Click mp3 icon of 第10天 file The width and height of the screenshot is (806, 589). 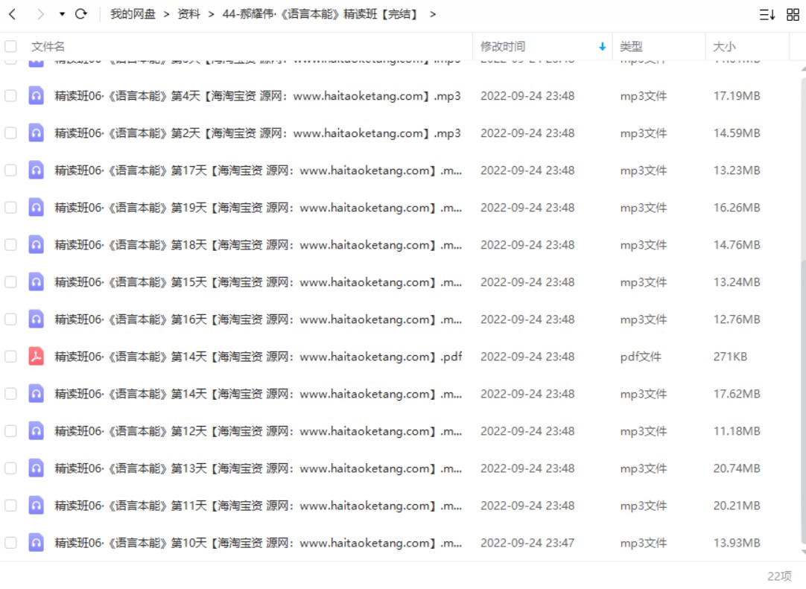36,543
